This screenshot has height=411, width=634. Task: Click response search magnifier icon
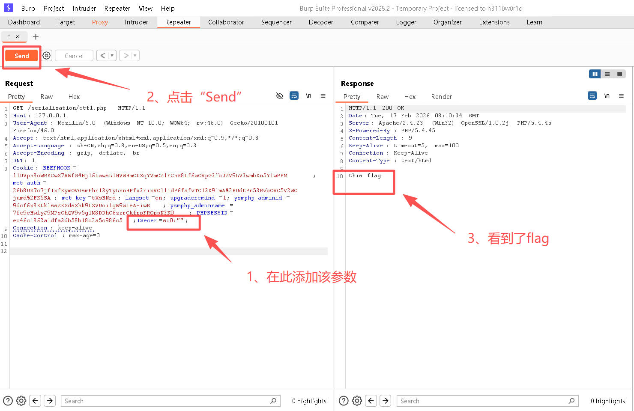[571, 401]
